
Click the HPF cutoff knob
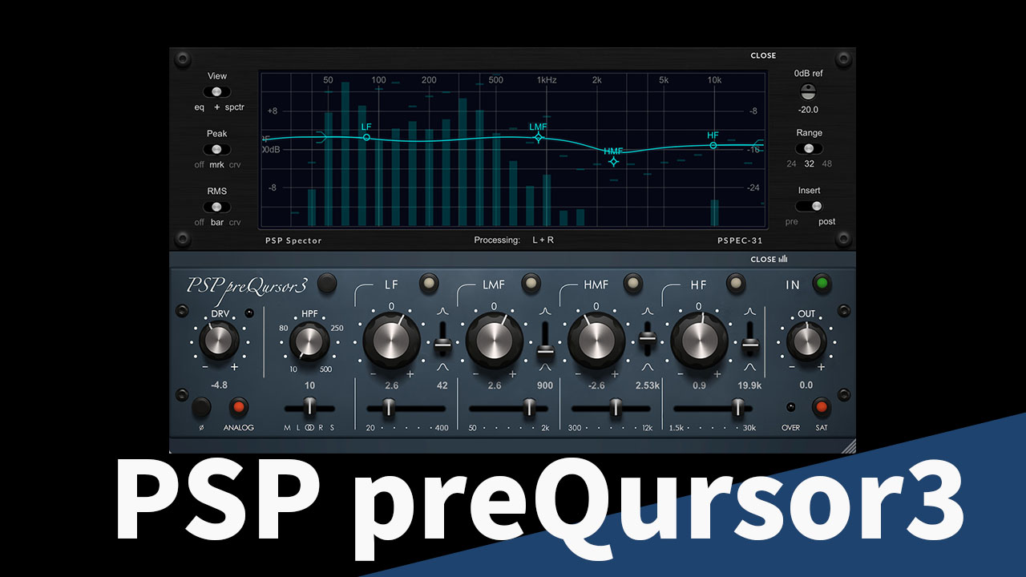(x=309, y=342)
